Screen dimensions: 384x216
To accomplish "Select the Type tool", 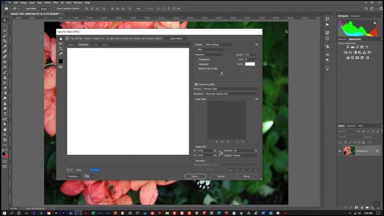I will click(x=5, y=114).
